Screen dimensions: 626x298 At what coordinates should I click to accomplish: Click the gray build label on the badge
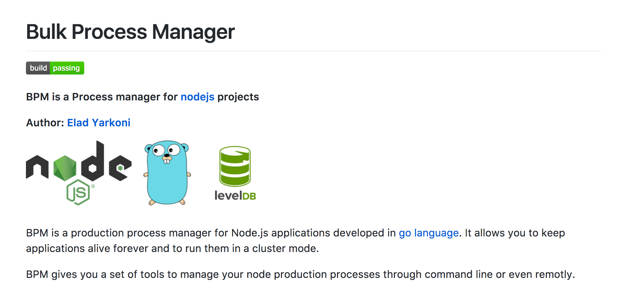(x=38, y=68)
